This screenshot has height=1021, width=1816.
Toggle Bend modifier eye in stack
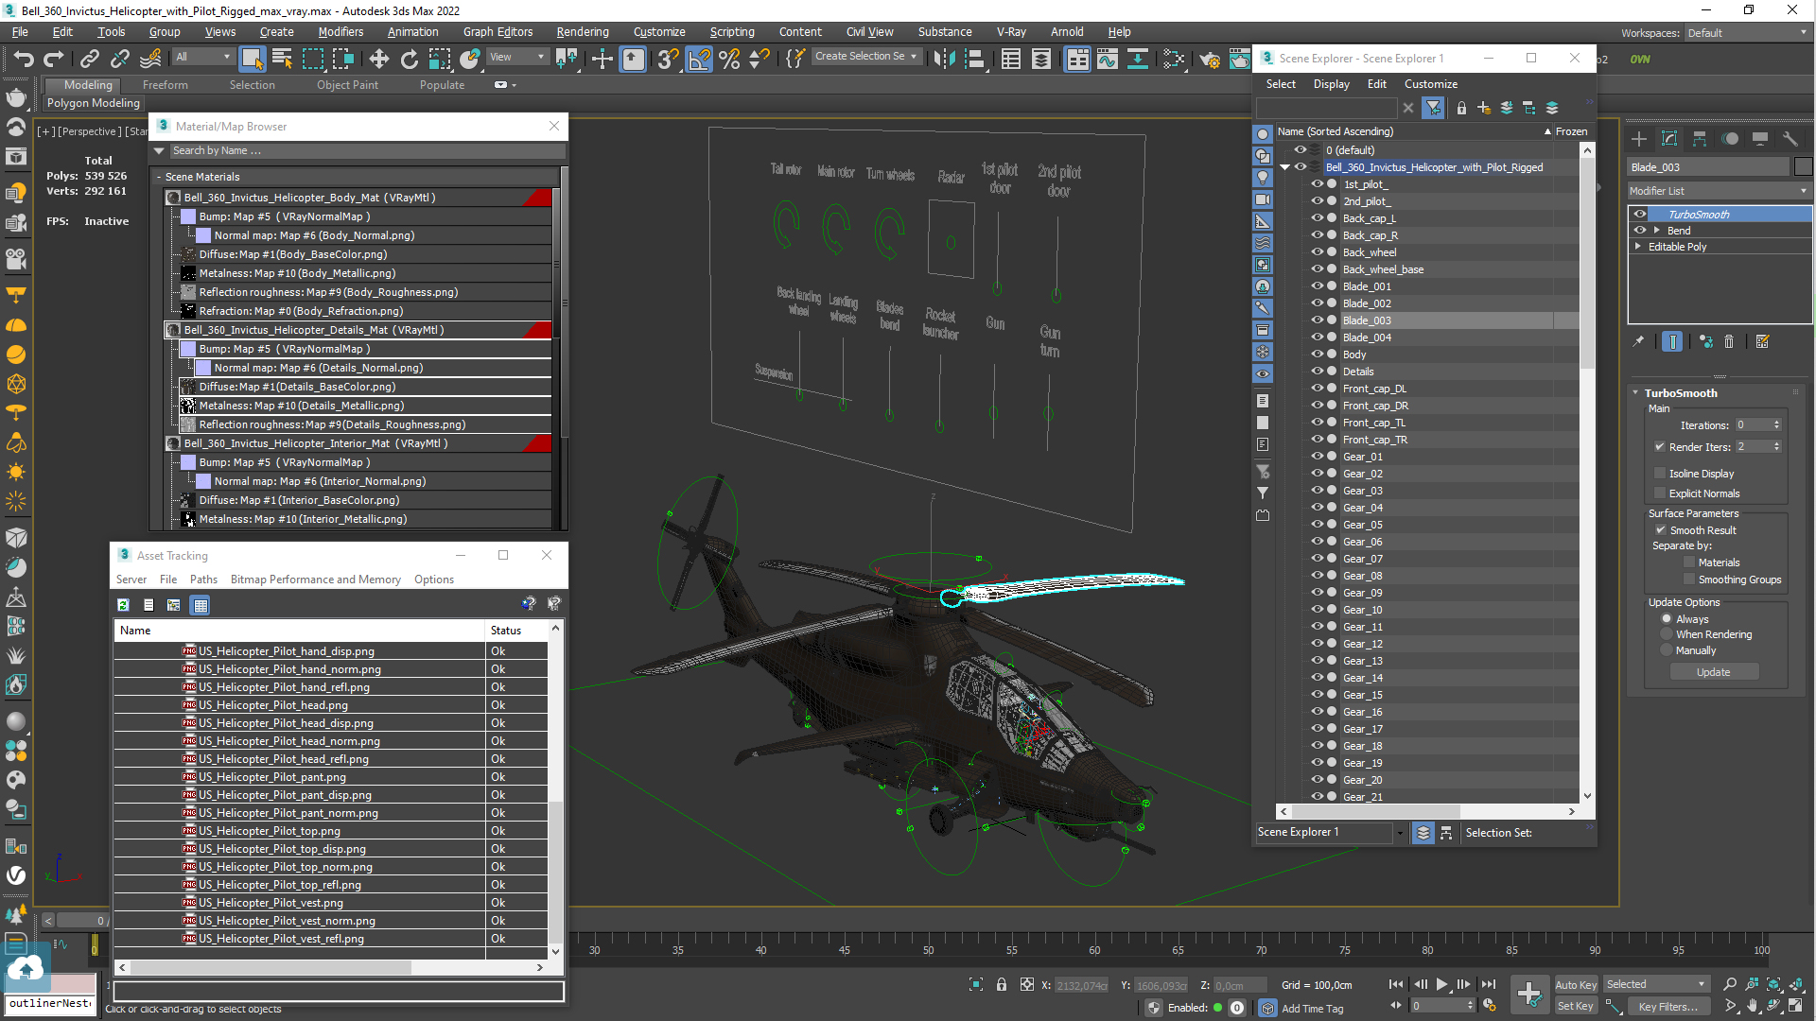coord(1641,231)
